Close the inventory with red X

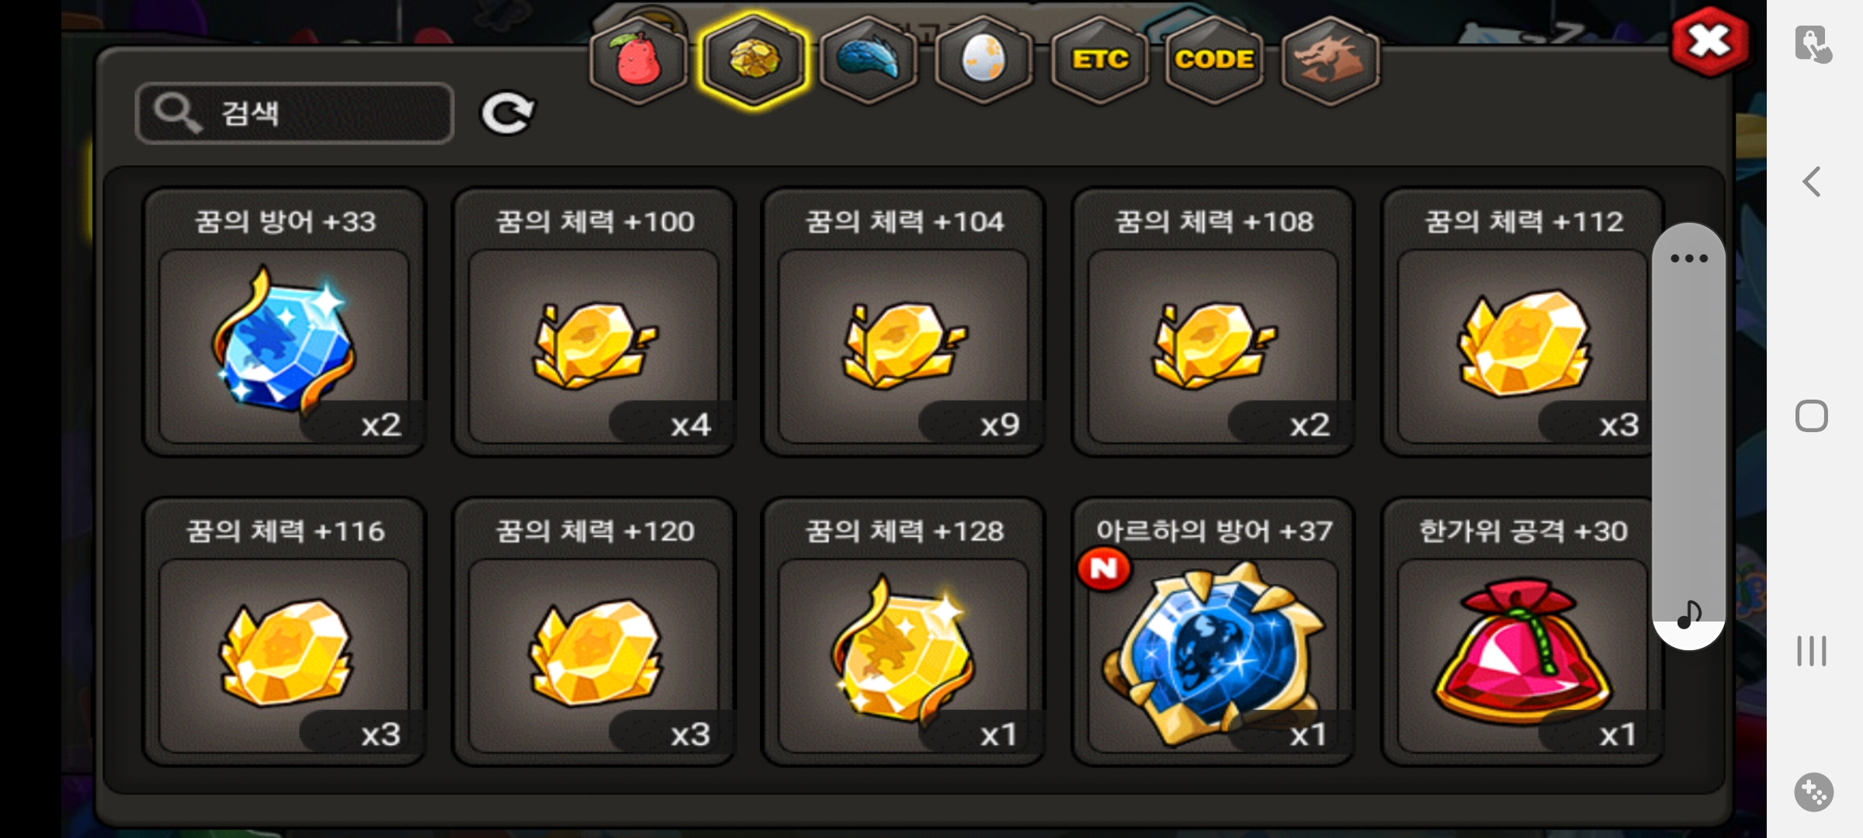click(x=1710, y=42)
